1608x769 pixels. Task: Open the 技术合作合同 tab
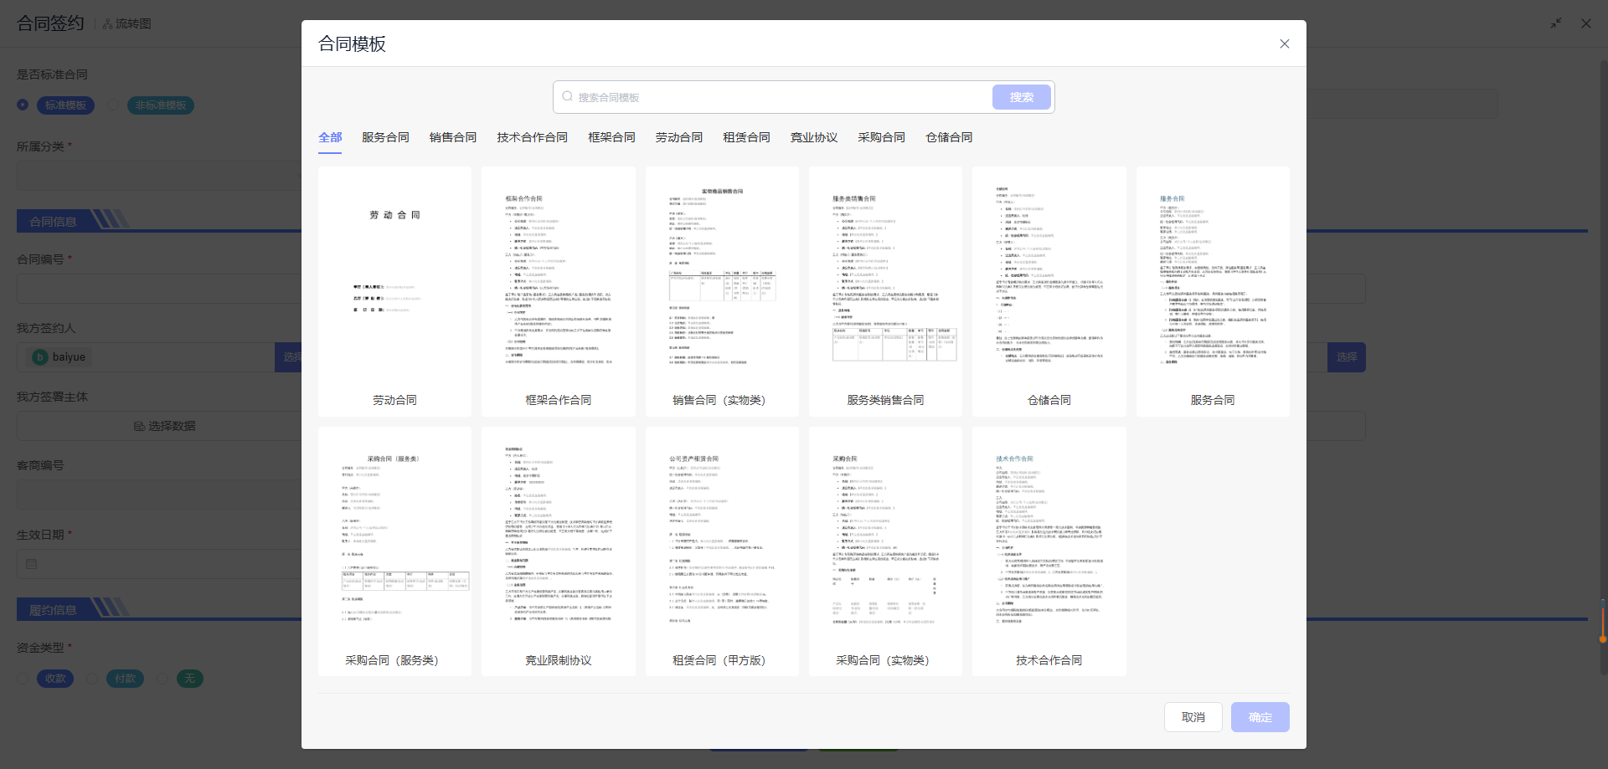(x=532, y=137)
